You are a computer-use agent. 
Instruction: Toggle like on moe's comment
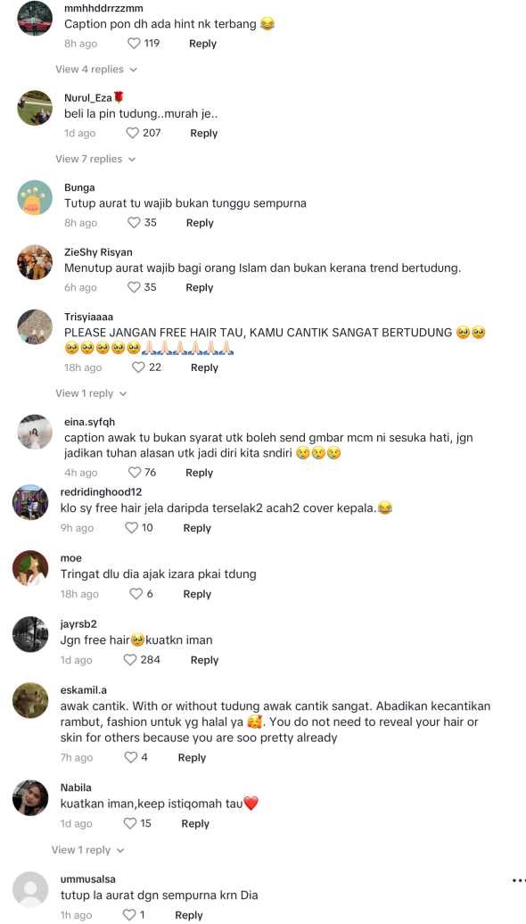[x=136, y=594]
